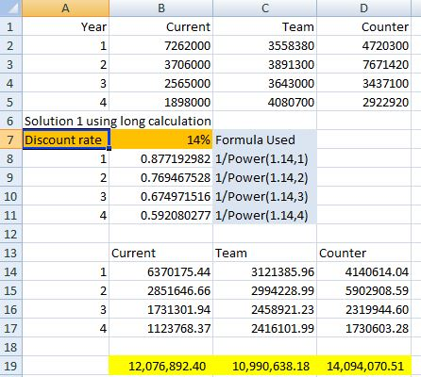Select cell with value 1731301.94

(161, 309)
